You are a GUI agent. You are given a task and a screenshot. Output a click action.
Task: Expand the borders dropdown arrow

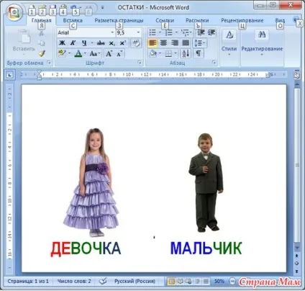point(176,53)
